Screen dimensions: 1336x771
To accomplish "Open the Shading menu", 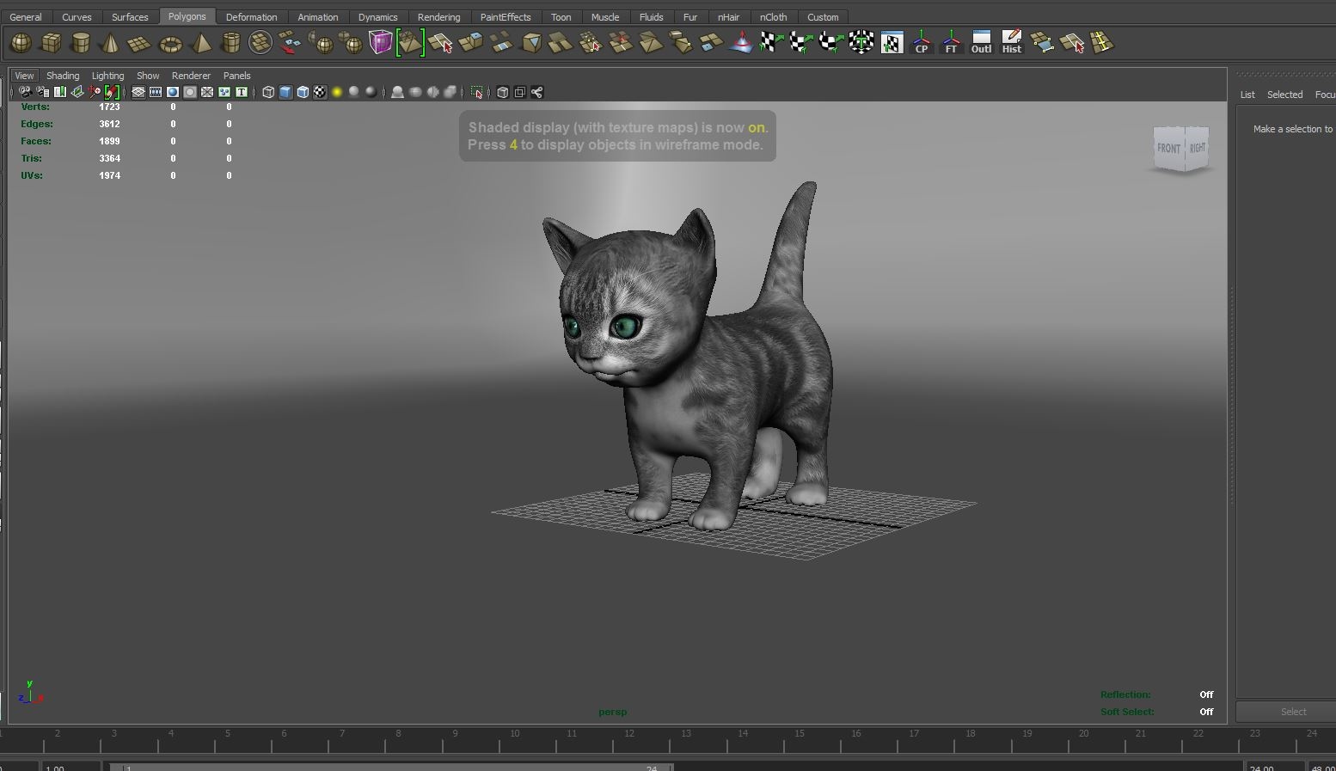I will pyautogui.click(x=63, y=76).
